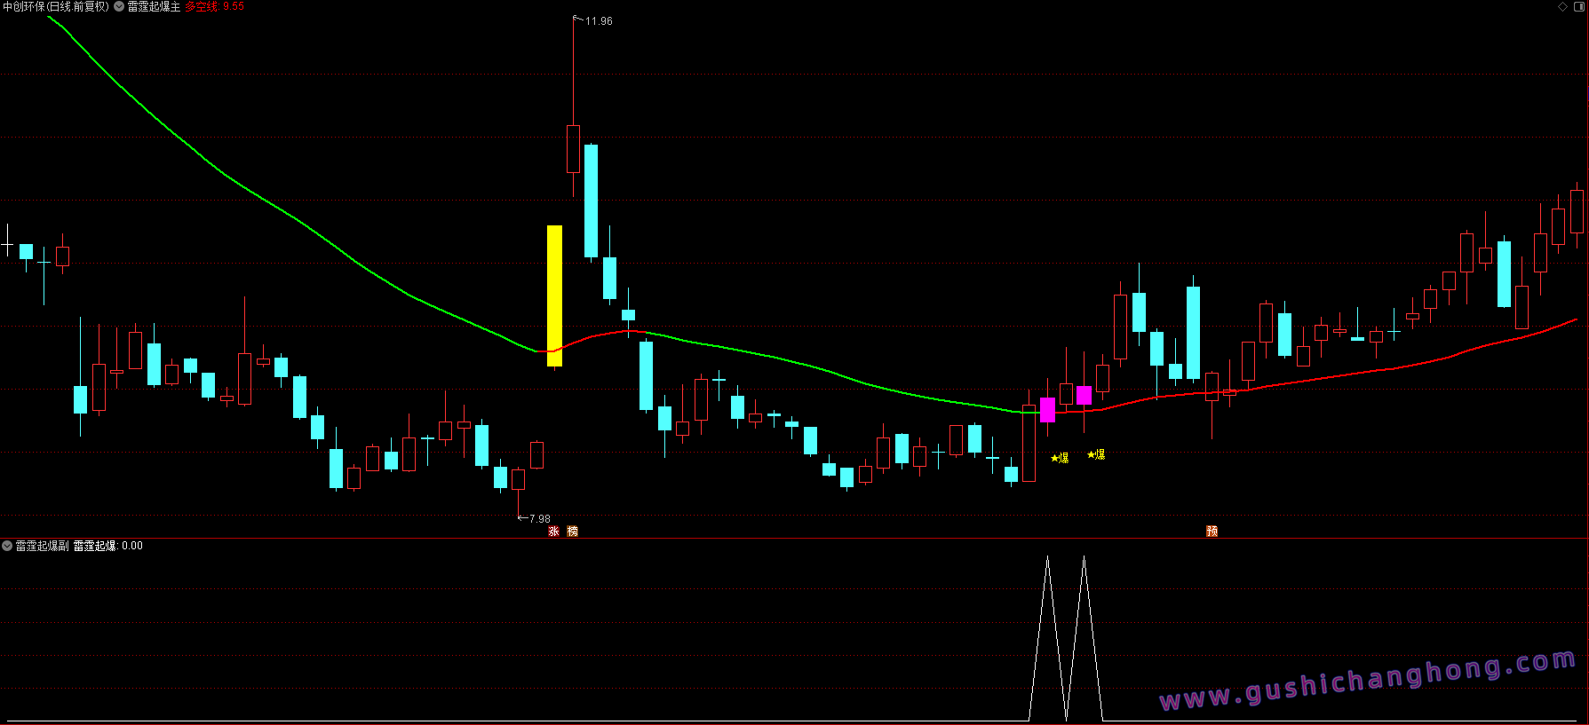Click the 7.98 low price label
Image resolution: width=1589 pixels, height=725 pixels.
(x=539, y=519)
